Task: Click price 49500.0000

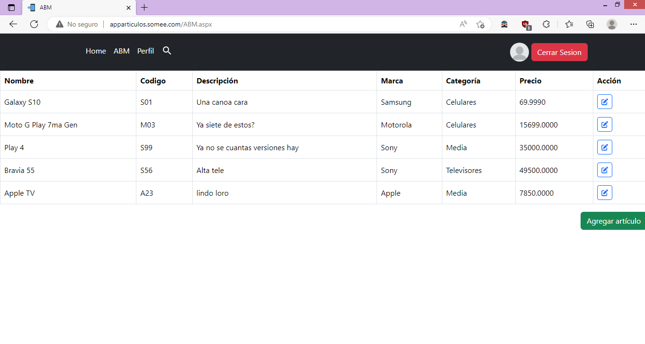Action: click(x=538, y=170)
